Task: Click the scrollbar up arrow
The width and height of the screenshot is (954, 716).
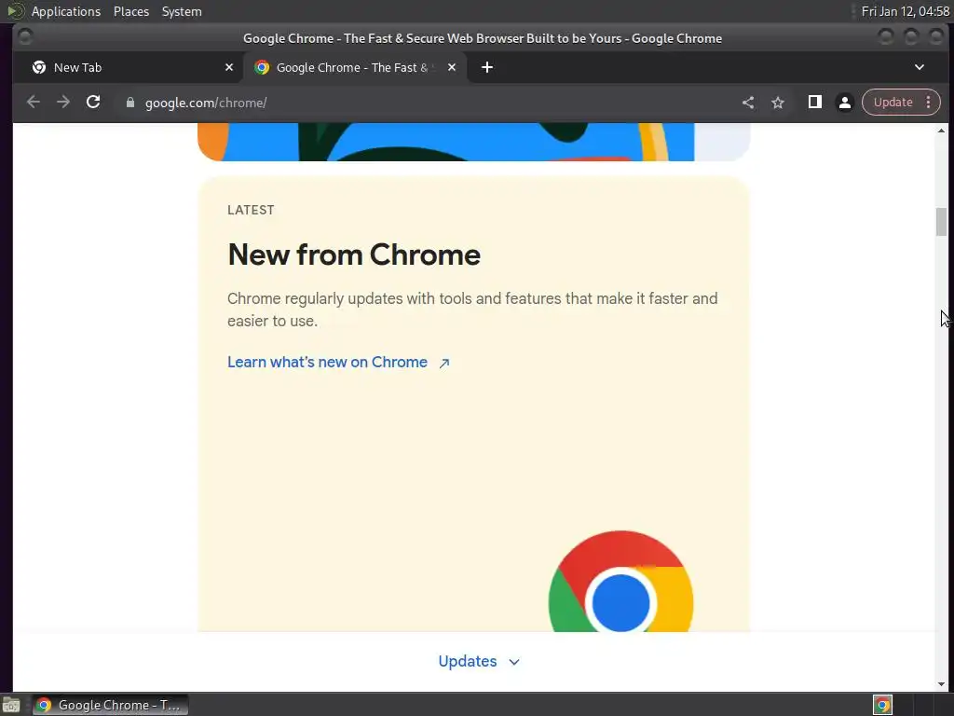Action: tap(941, 131)
